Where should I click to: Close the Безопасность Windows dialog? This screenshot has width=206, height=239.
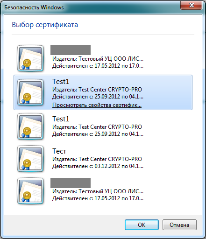[x=192, y=6]
